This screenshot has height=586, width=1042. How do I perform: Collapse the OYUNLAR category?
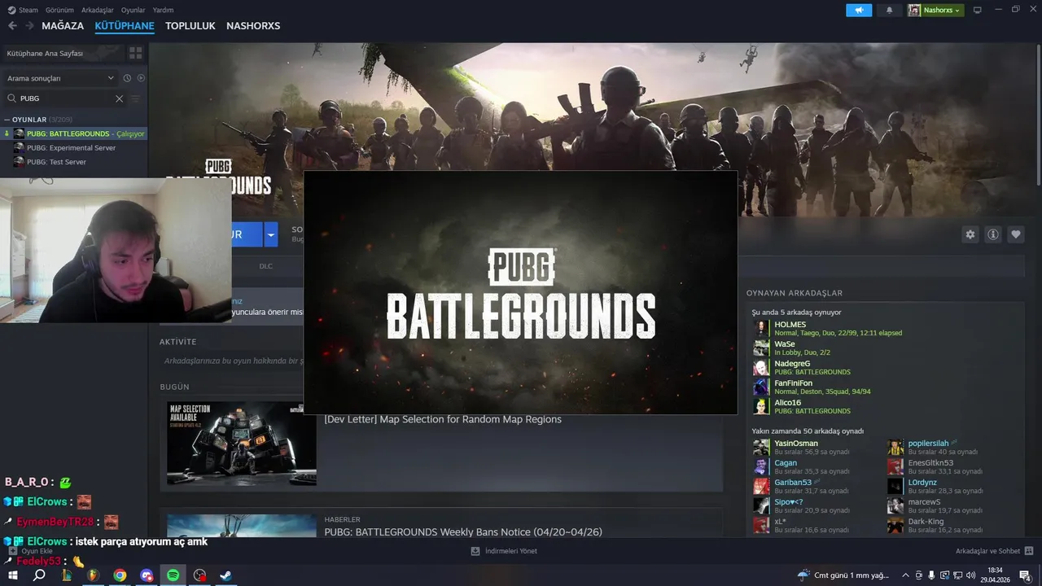(7, 120)
